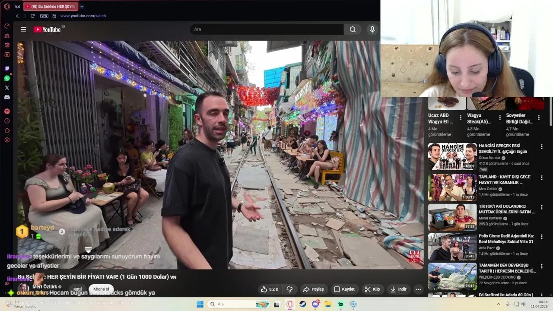Open options menu for 'Ucuz ABD Wagyu Eti' card
Viewport: 553px width, 311px height.
click(x=461, y=117)
